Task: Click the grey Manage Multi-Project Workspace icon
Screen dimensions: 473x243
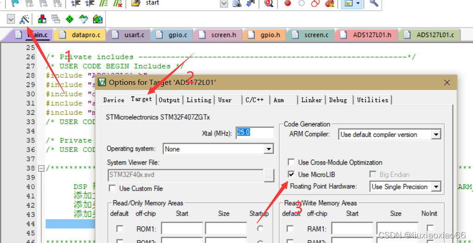Action: [x=56, y=19]
